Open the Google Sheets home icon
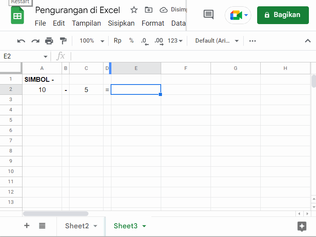316x237 pixels. [x=17, y=15]
